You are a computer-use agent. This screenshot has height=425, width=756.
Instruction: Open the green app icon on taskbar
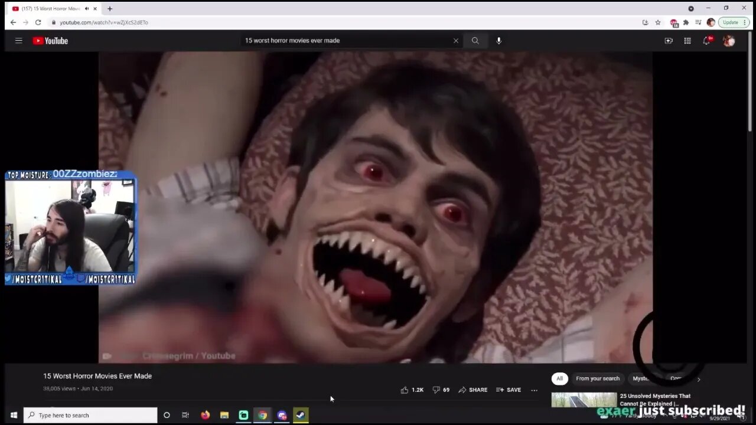[243, 415]
